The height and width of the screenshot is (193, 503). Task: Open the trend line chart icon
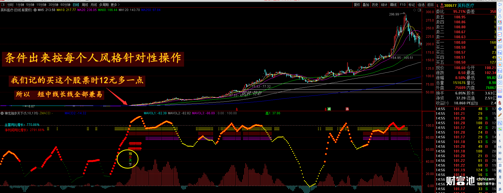pos(500,35)
